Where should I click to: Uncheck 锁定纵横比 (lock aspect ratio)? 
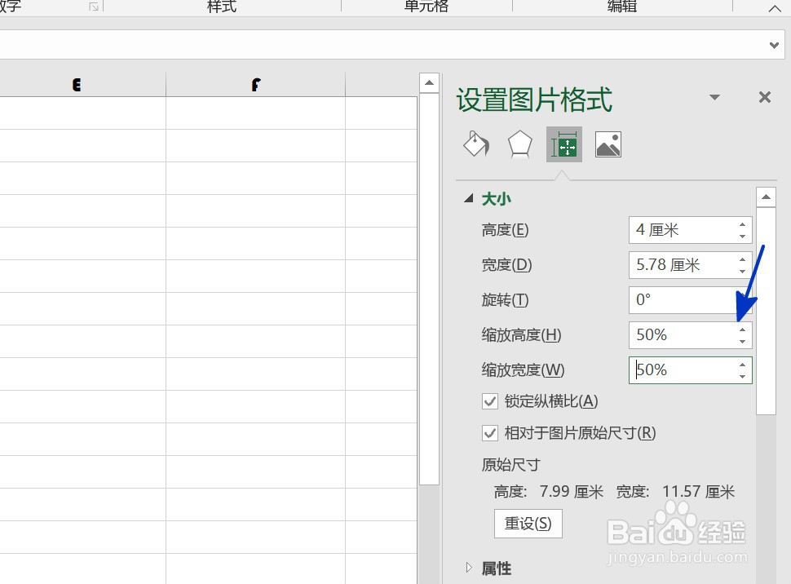coord(490,400)
